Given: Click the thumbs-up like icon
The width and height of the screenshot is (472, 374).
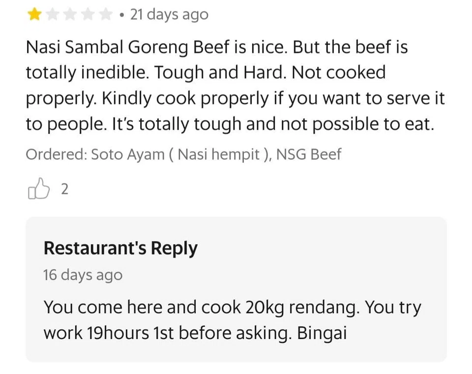Looking at the screenshot, I should coord(39,189).
